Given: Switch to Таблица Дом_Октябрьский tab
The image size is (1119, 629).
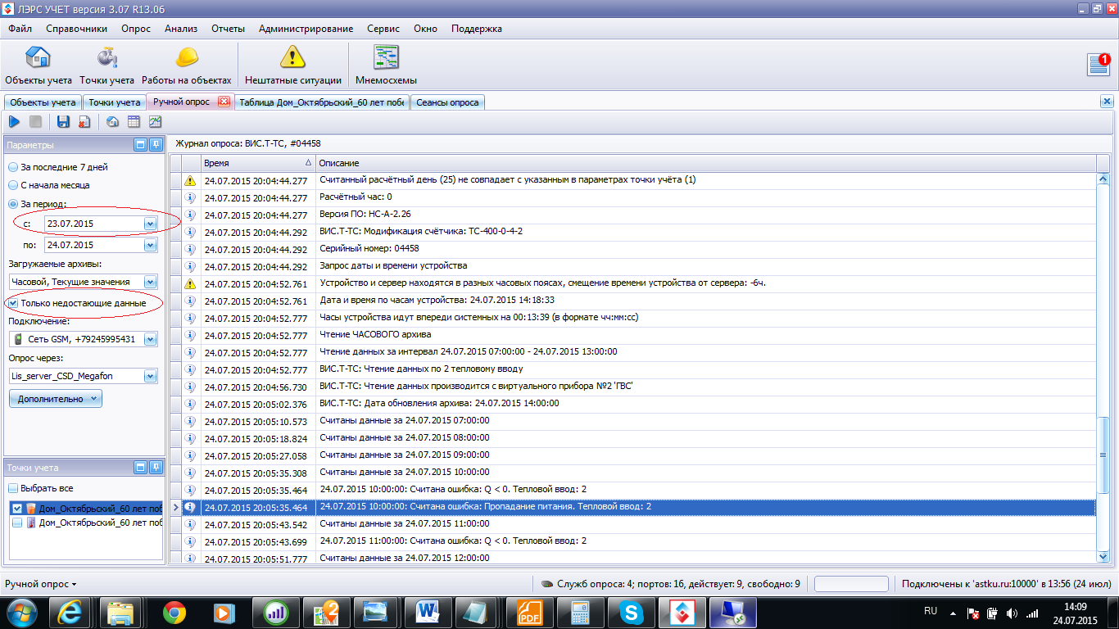Looking at the screenshot, I should click(322, 102).
